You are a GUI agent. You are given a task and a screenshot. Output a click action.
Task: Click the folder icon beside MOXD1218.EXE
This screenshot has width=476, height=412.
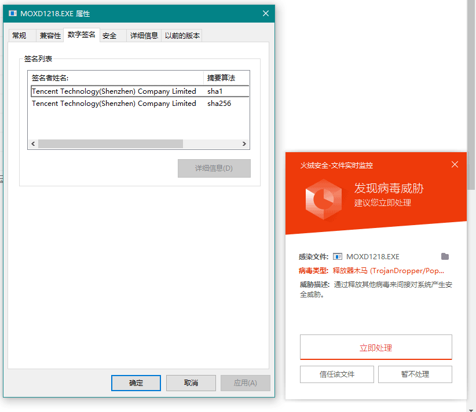(x=445, y=256)
